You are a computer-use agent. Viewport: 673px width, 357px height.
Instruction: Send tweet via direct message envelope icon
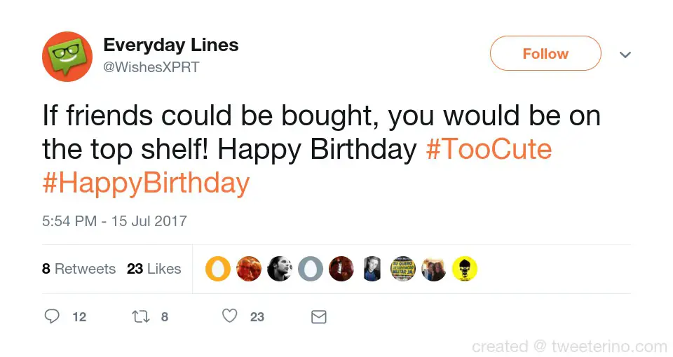pyautogui.click(x=318, y=317)
